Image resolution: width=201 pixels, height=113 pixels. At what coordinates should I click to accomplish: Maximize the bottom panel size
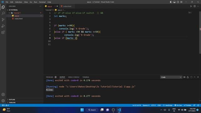195,77
